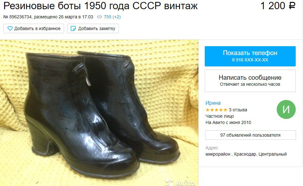The height and width of the screenshot is (186, 303).
Task: Click the masked phone number 8 918 XXX-XX-XX
Action: click(x=250, y=60)
